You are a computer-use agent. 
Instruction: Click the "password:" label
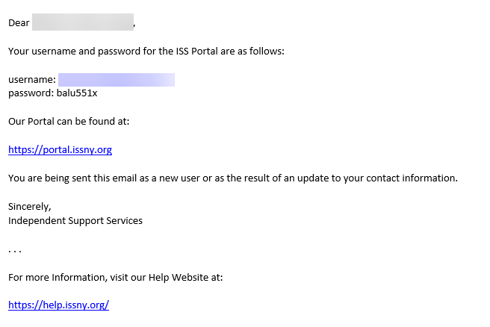click(x=31, y=93)
